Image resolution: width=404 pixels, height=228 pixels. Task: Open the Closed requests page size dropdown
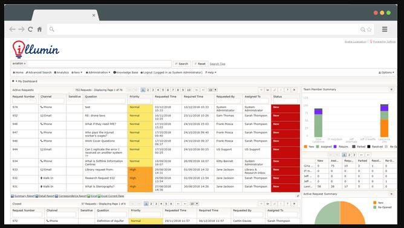tap(194, 204)
